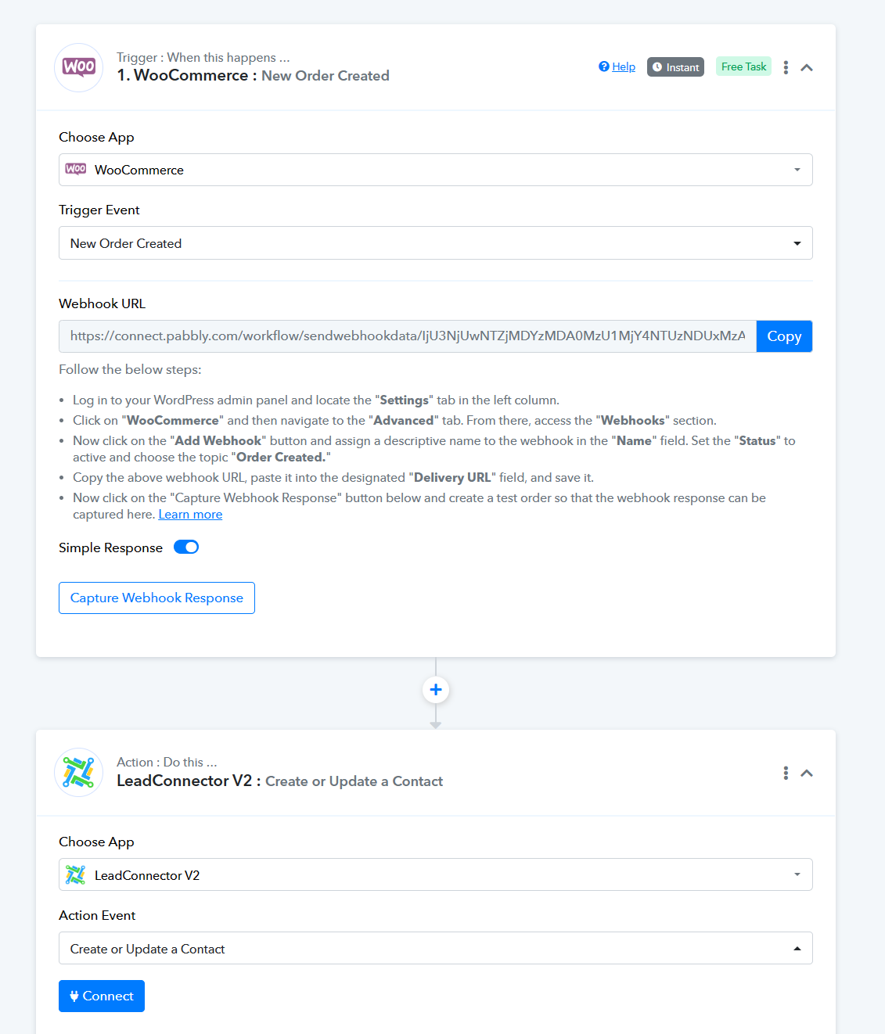Open three-dot menu of LeadConnector action
Viewport: 885px width, 1034px height.
(x=786, y=773)
